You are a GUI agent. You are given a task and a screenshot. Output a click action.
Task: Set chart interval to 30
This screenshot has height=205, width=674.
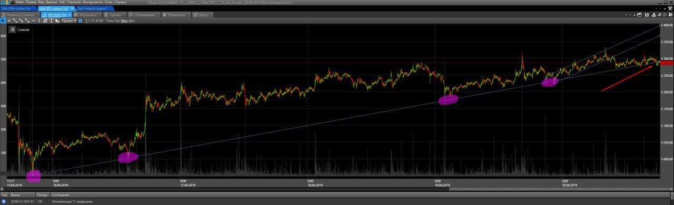tap(97, 20)
